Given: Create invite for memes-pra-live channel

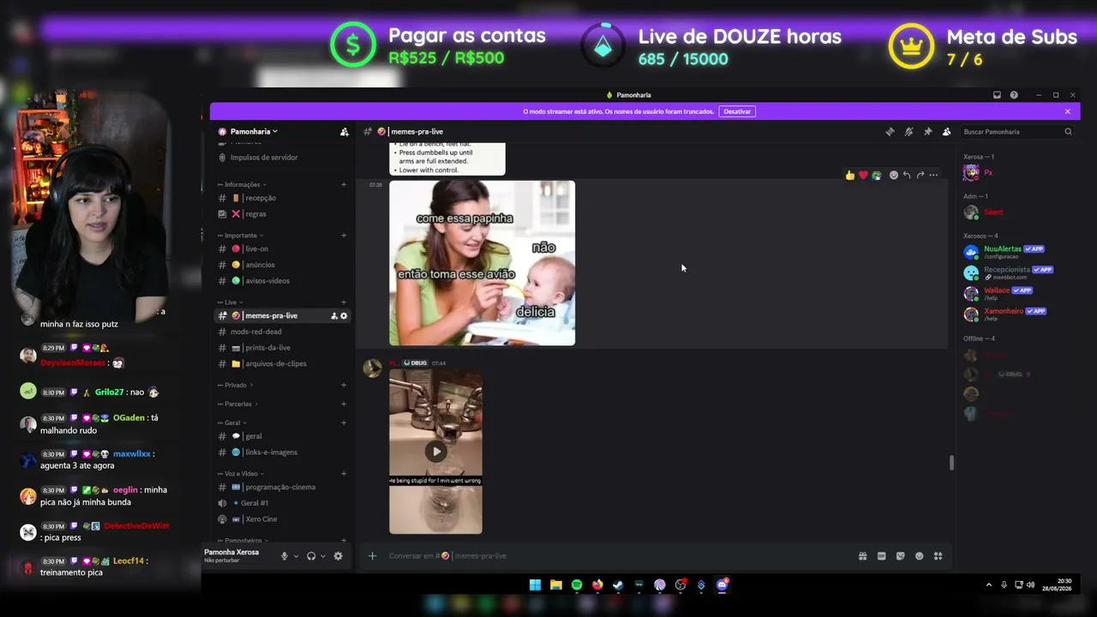Looking at the screenshot, I should [x=334, y=316].
